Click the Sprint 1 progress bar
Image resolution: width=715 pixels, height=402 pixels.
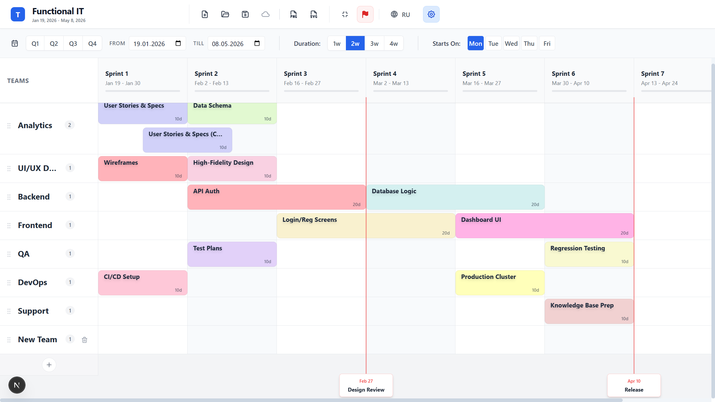click(x=143, y=91)
